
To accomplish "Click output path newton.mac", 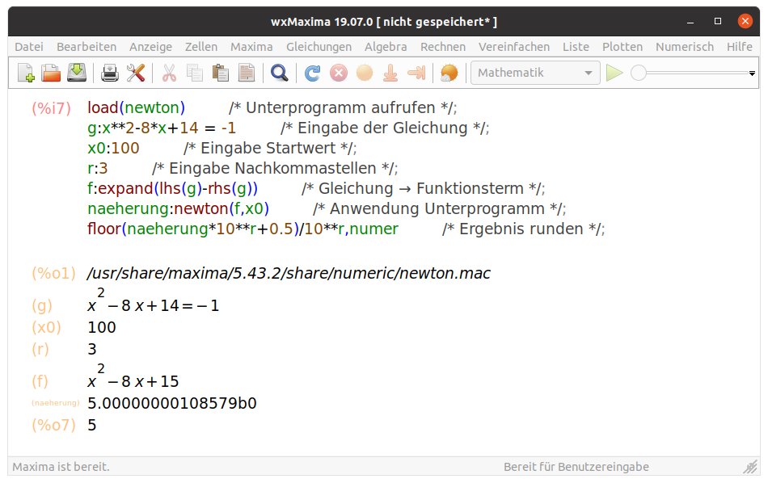I will pos(289,273).
